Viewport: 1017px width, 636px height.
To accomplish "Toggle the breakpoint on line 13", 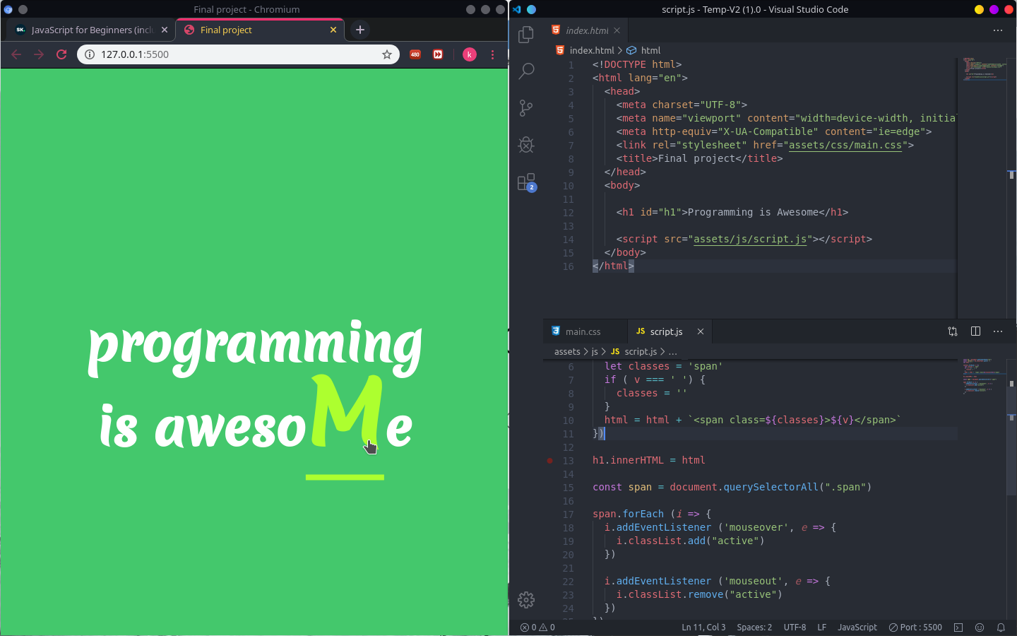I will pyautogui.click(x=549, y=461).
